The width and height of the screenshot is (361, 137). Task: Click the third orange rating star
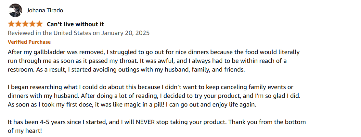pyautogui.click(x=25, y=24)
